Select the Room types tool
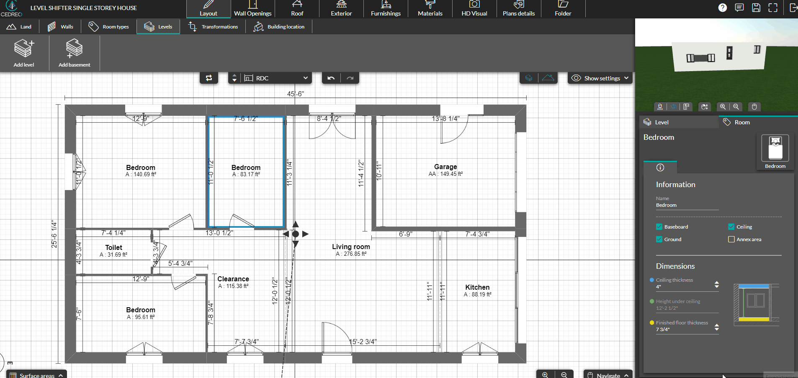Image resolution: width=798 pixels, height=378 pixels. coord(109,26)
